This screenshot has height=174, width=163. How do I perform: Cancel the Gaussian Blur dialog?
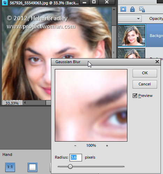145,84
